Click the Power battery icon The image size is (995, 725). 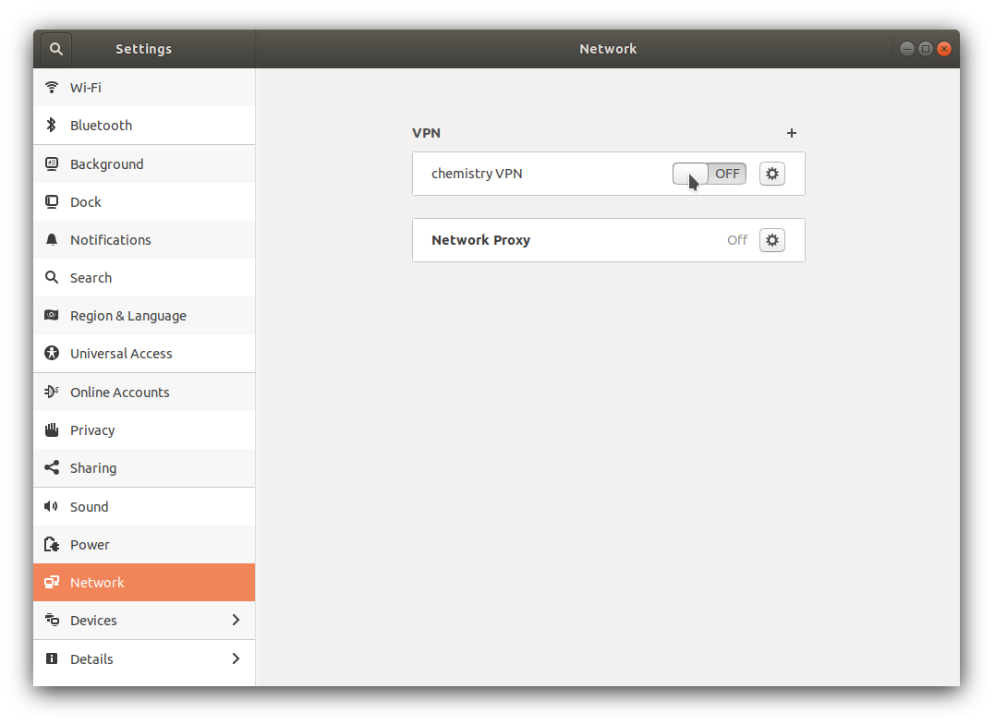52,544
